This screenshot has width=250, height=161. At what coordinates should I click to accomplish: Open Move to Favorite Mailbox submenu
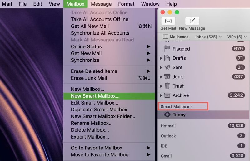109,155
